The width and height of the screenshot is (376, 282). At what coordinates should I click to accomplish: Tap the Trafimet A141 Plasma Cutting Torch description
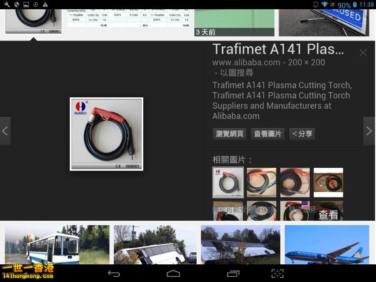(282, 100)
